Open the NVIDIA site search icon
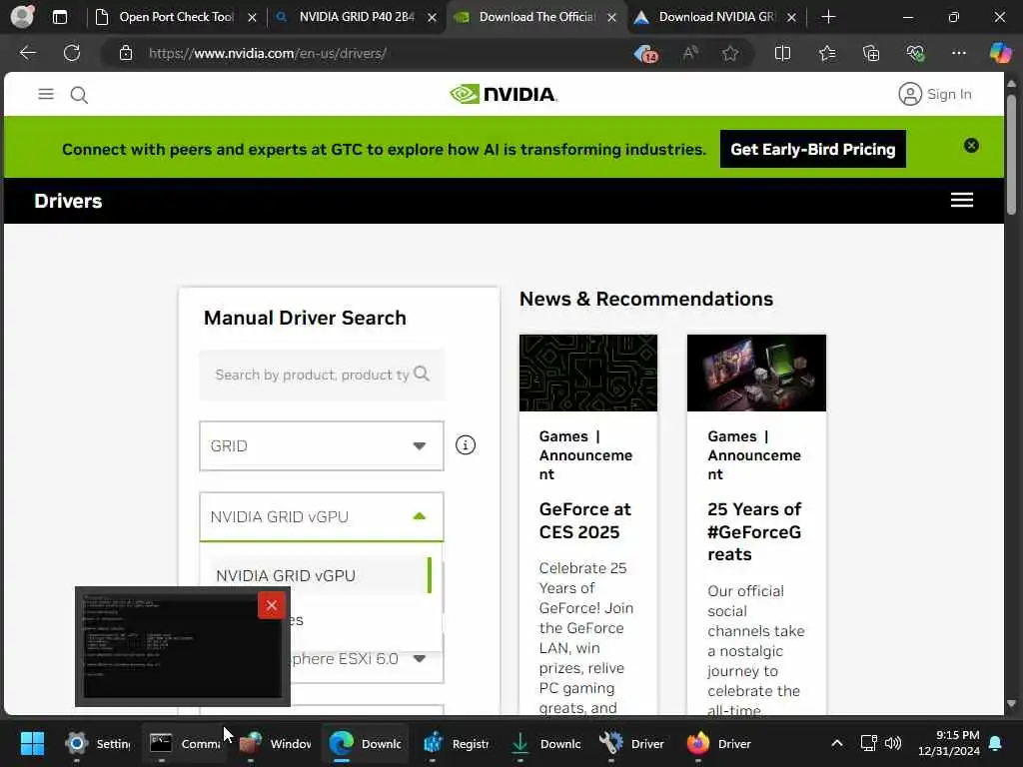The height and width of the screenshot is (767, 1023). 79,95
